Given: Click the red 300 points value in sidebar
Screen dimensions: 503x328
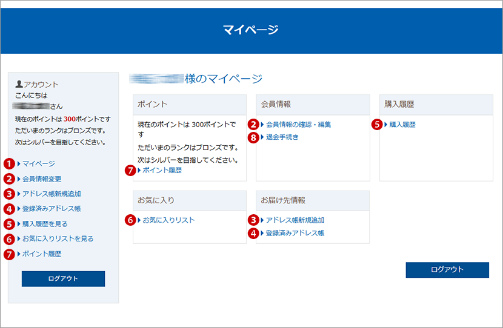Looking at the screenshot, I should tap(70, 119).
